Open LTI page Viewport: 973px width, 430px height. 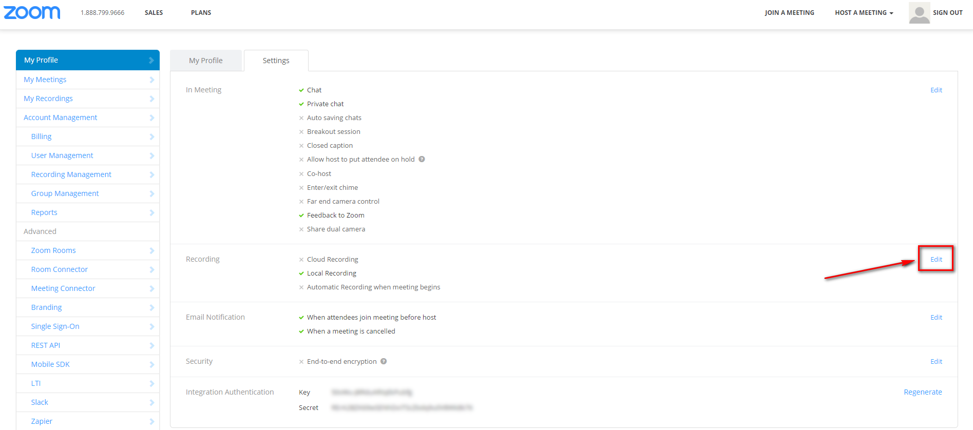[x=88, y=383]
